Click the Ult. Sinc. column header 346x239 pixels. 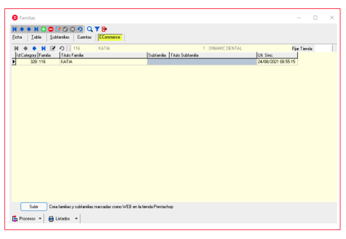[277, 55]
